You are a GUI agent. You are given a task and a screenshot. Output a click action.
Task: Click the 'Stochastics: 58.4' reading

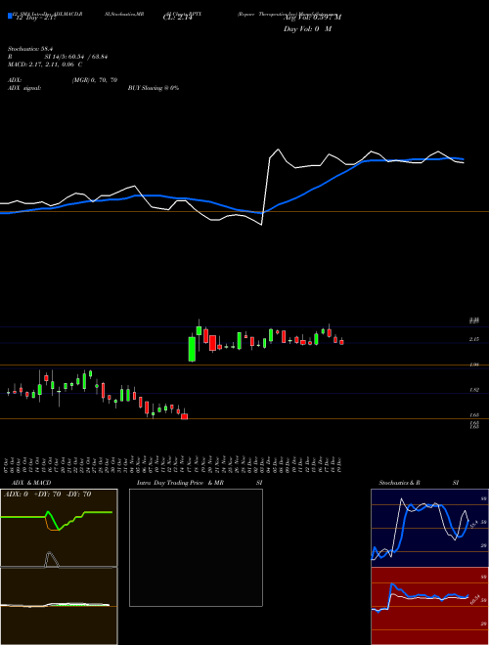pyautogui.click(x=28, y=50)
